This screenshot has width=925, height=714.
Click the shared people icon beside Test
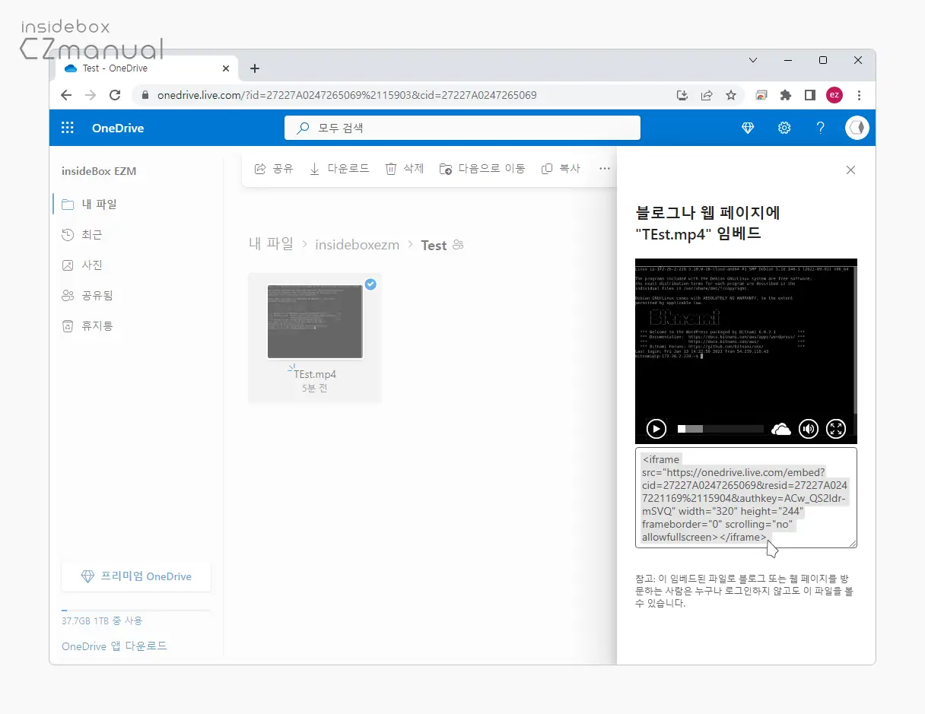458,245
